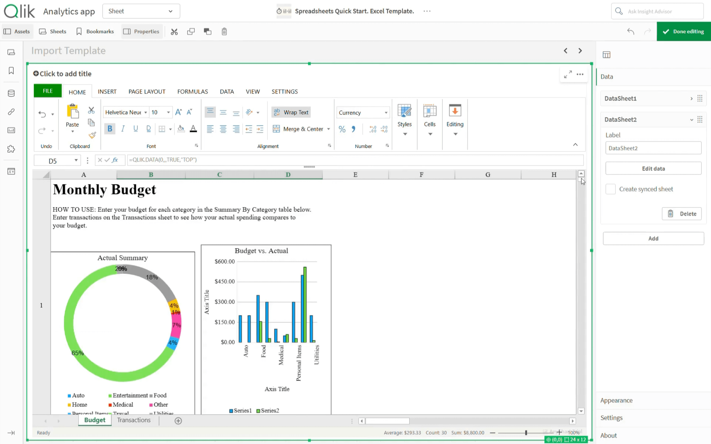
Task: Click the percent style icon
Action: coord(342,129)
